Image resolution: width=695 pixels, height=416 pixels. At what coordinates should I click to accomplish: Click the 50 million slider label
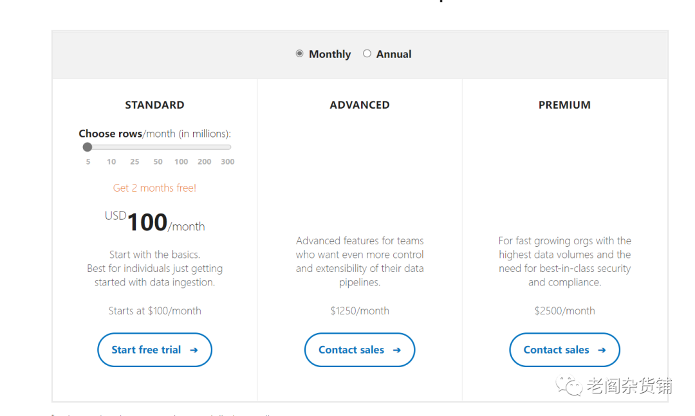pyautogui.click(x=158, y=161)
